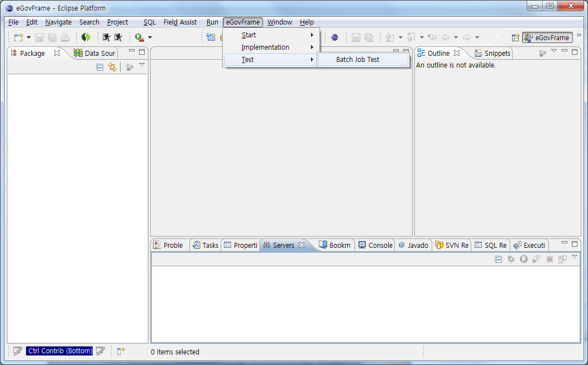Click the external tools run icon
The image size is (588, 365).
pyautogui.click(x=139, y=37)
